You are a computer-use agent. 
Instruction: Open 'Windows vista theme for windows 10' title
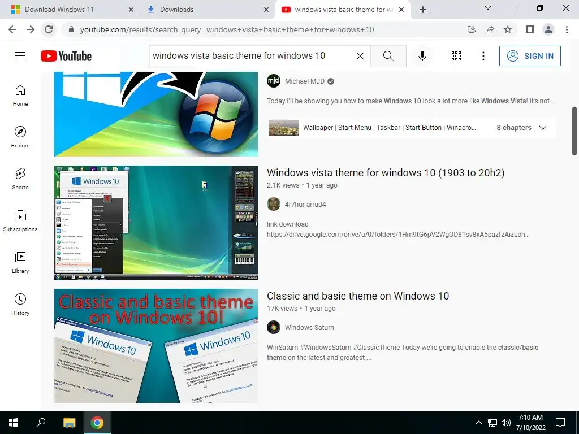pyautogui.click(x=386, y=173)
